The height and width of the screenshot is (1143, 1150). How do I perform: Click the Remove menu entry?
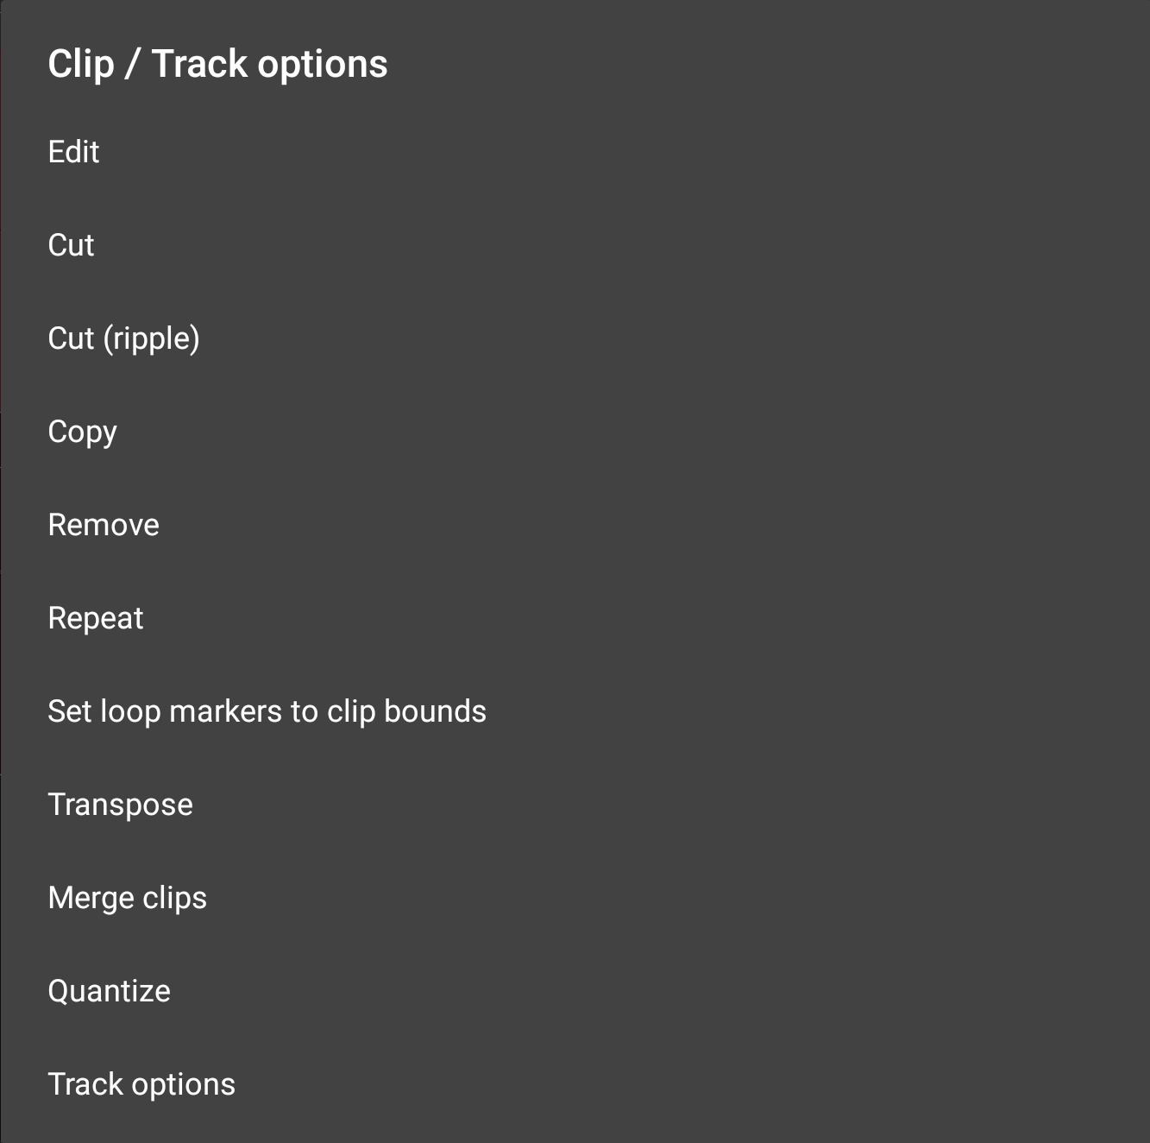click(104, 525)
